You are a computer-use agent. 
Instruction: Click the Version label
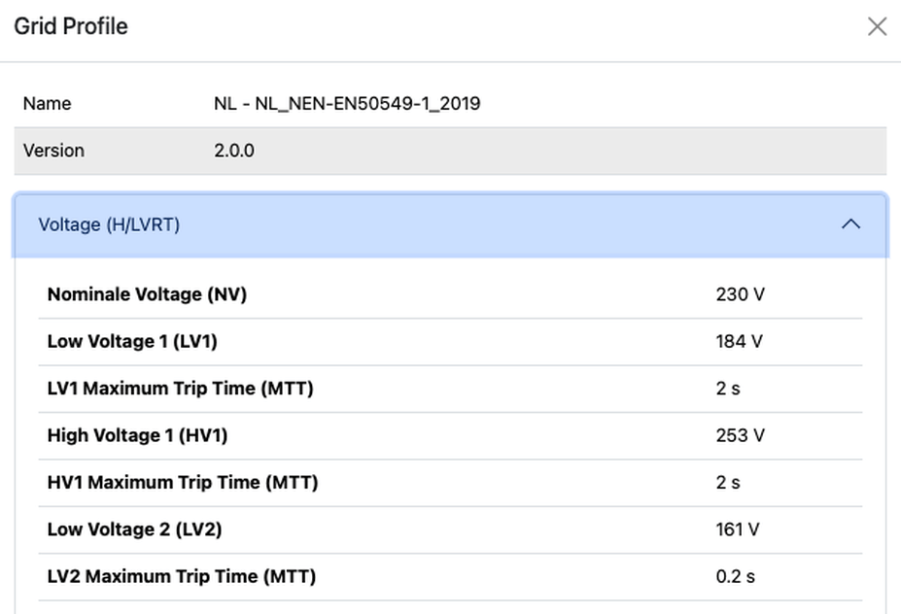click(53, 151)
